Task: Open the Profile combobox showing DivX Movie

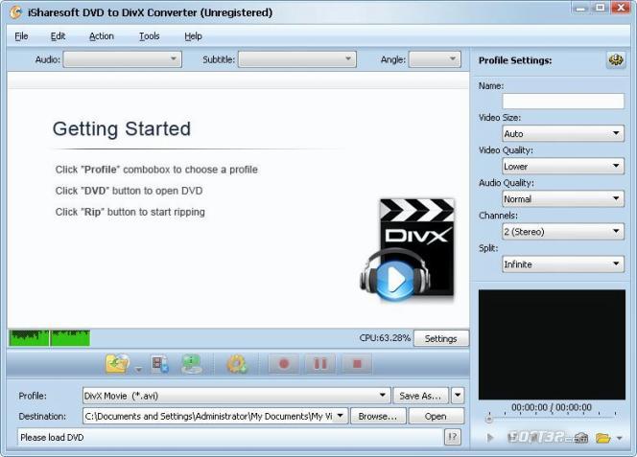Action: [236, 396]
